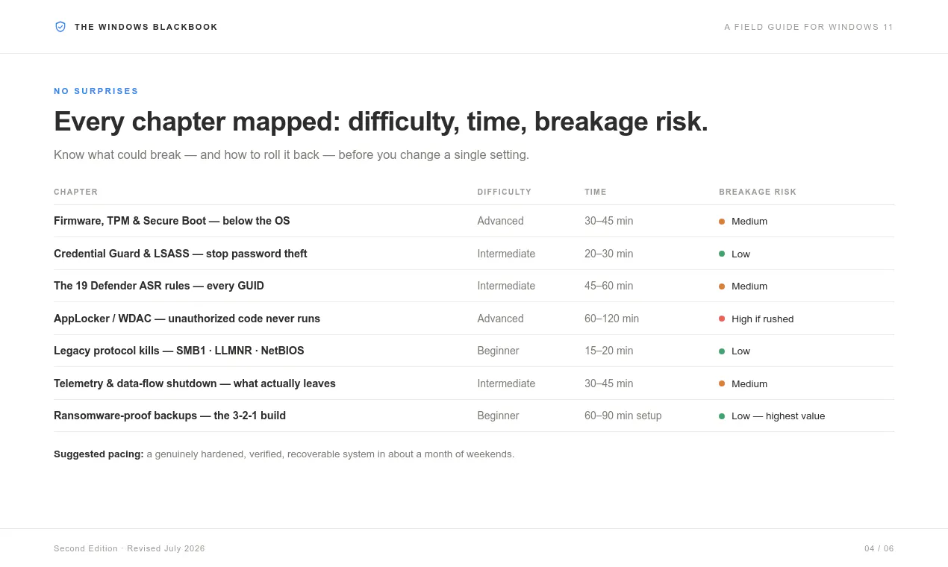
Task: Select Ransomware-proof backups chapter title
Action: [x=169, y=416]
